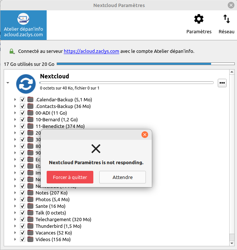The image size is (237, 250).
Task: Toggle the 00-ADI folder checkbox
Action: coord(23,113)
